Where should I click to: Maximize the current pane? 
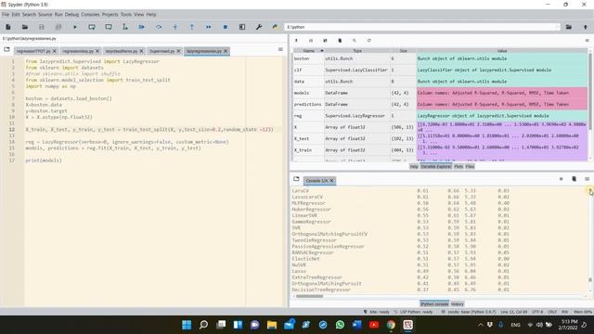coord(242,27)
